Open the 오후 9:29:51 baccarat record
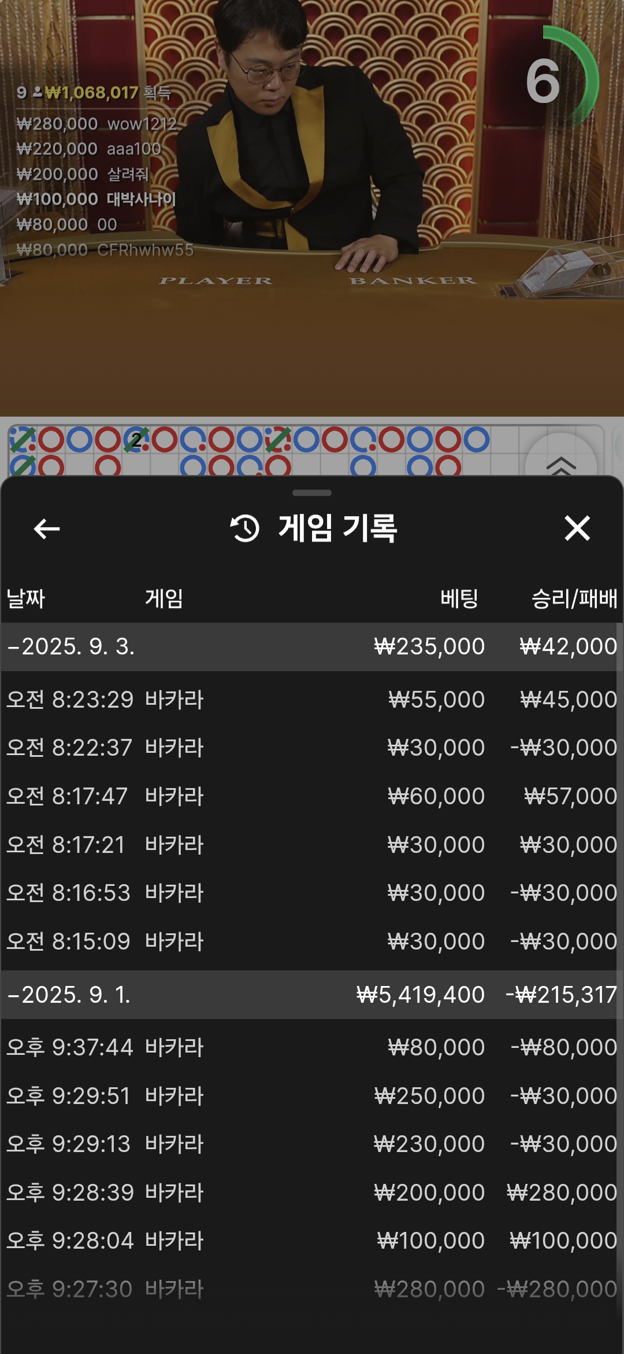624x1354 pixels. coord(312,1096)
